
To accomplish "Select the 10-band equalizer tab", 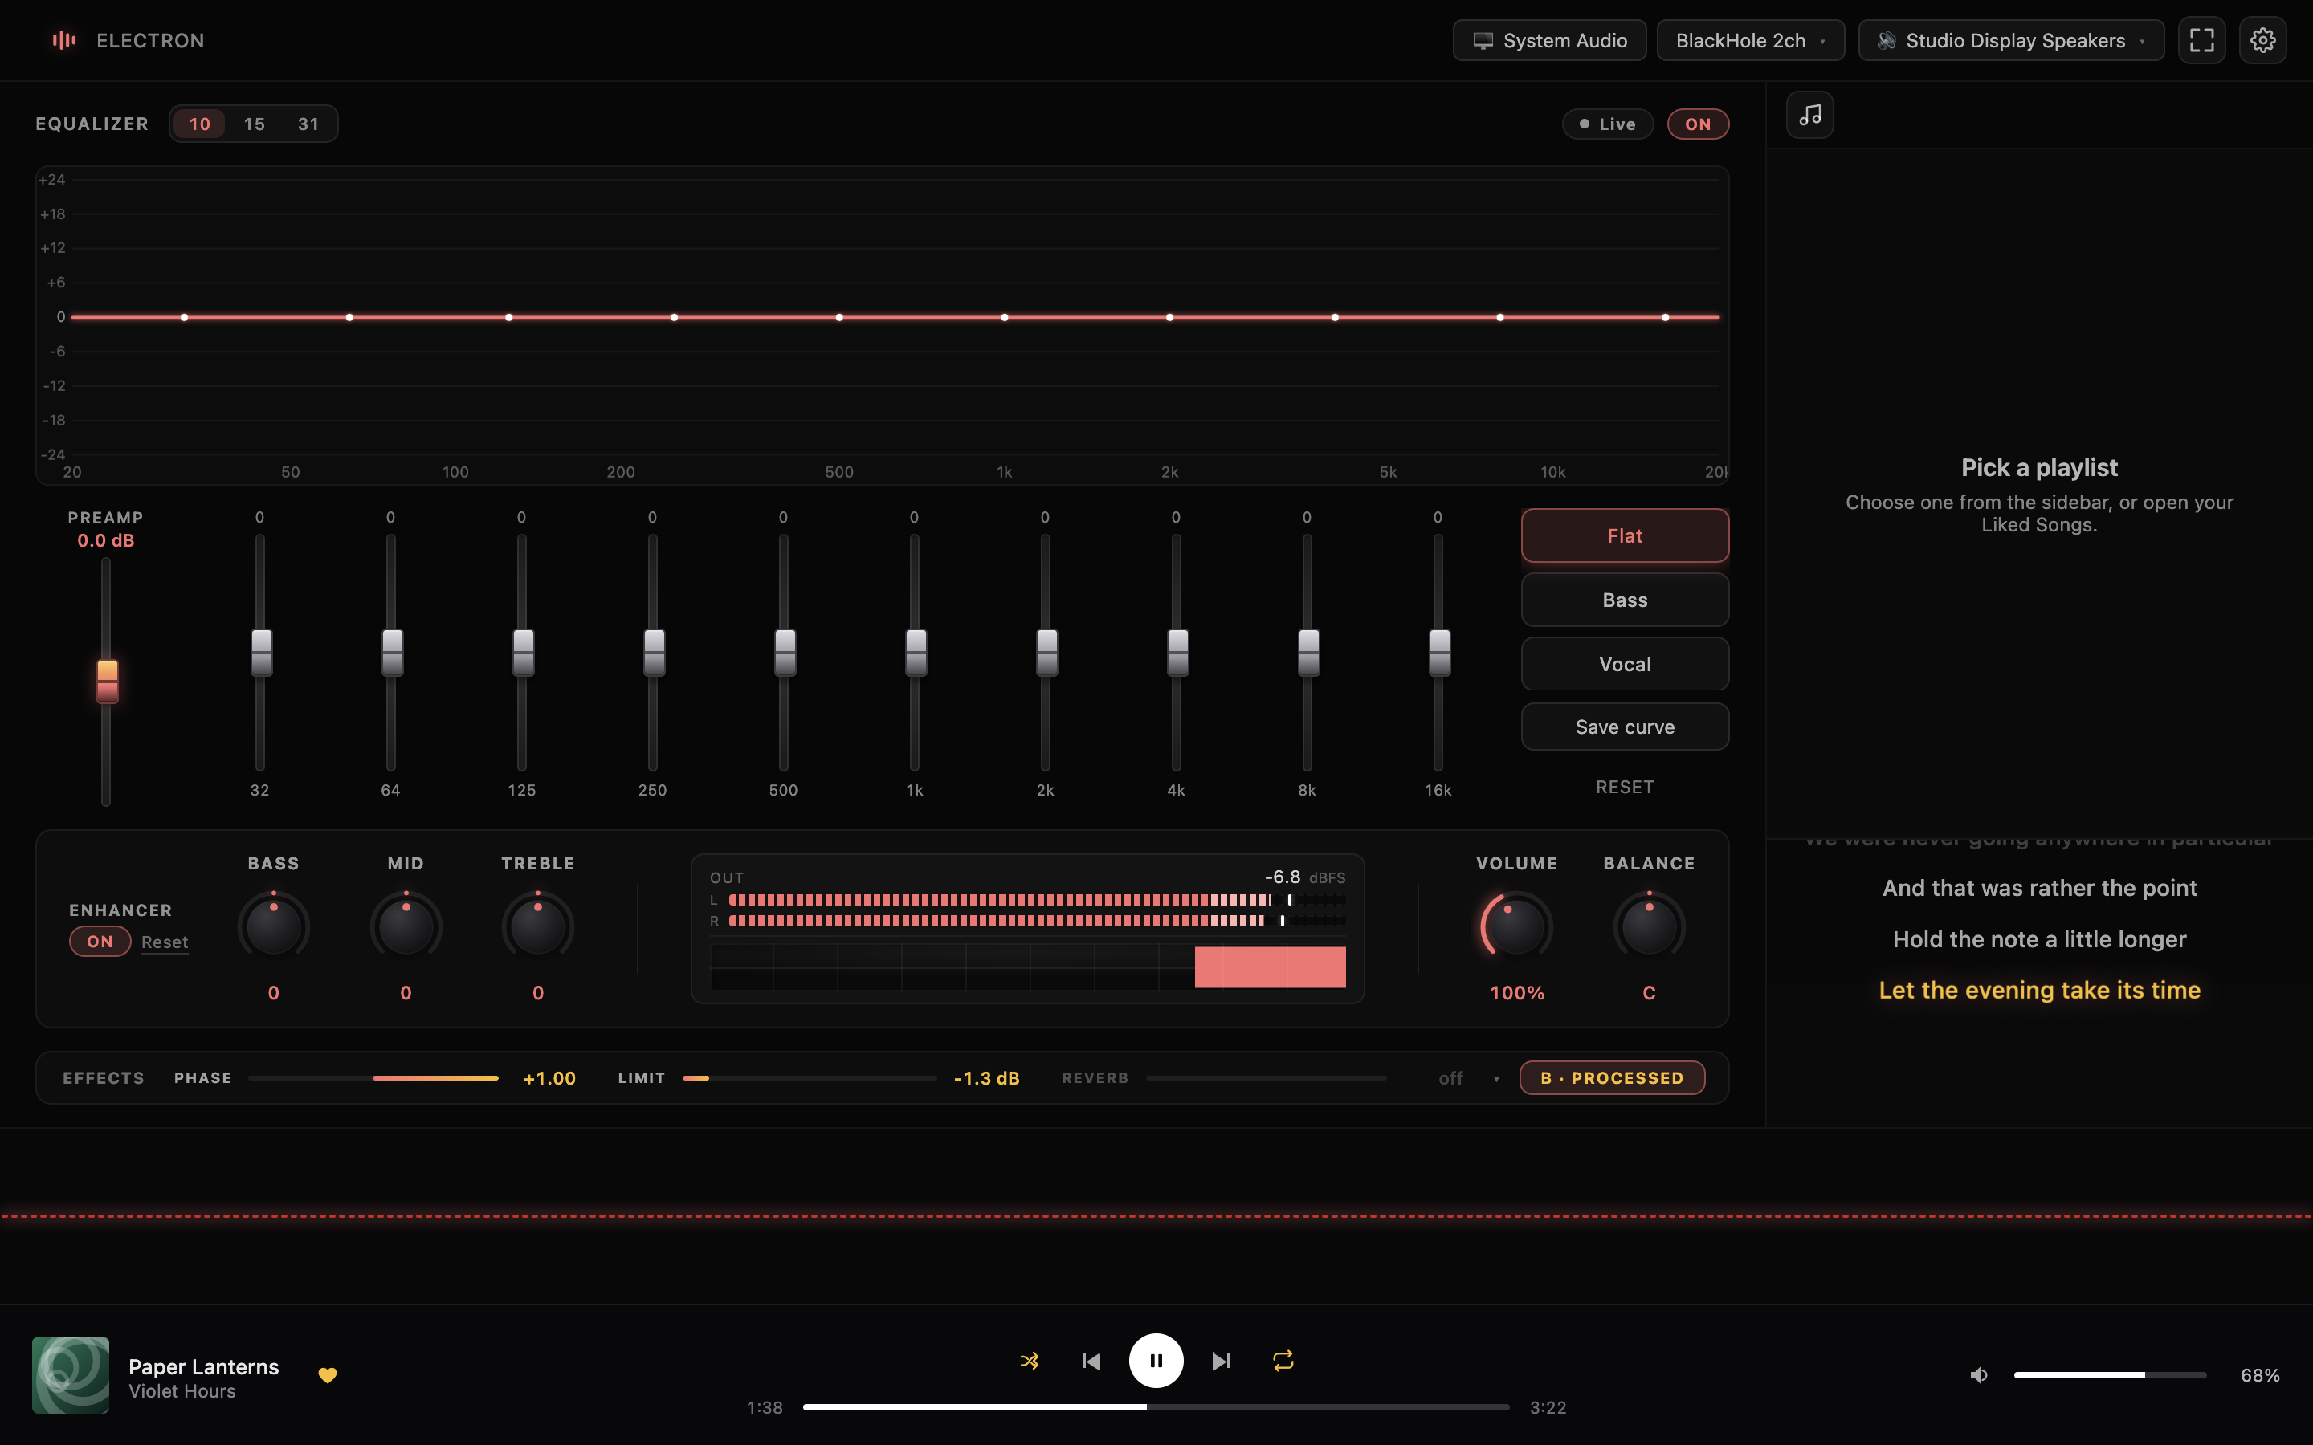I will pyautogui.click(x=200, y=124).
